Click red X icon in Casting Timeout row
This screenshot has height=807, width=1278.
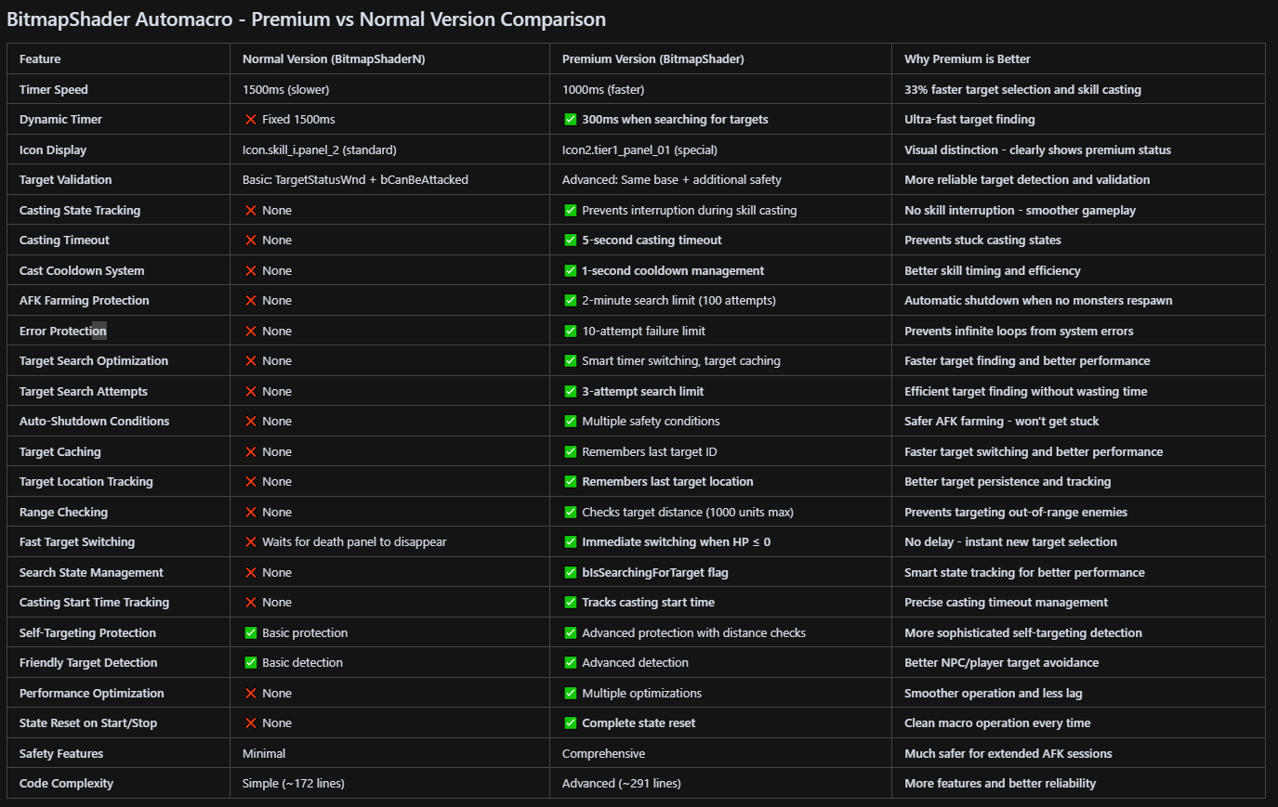click(251, 241)
